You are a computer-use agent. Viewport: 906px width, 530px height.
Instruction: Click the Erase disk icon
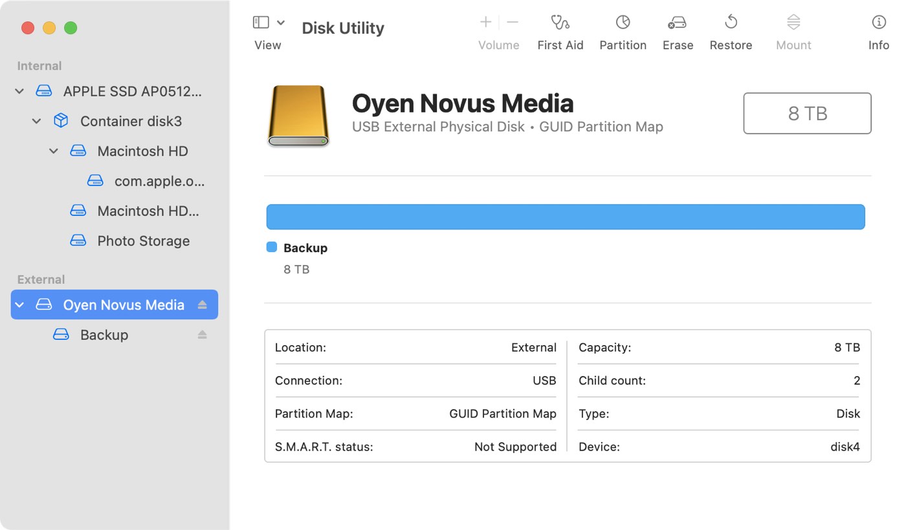coord(678,23)
